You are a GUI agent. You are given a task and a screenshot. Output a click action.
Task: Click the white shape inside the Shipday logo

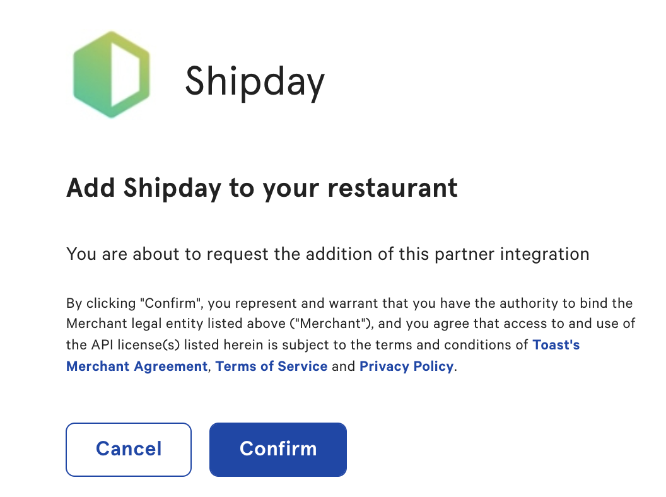[x=126, y=73]
